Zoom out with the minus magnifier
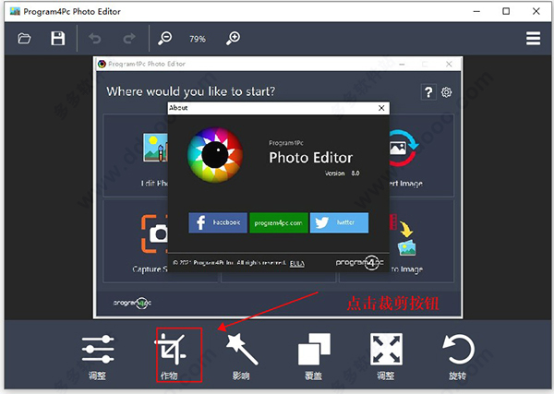554x394 pixels. click(164, 38)
